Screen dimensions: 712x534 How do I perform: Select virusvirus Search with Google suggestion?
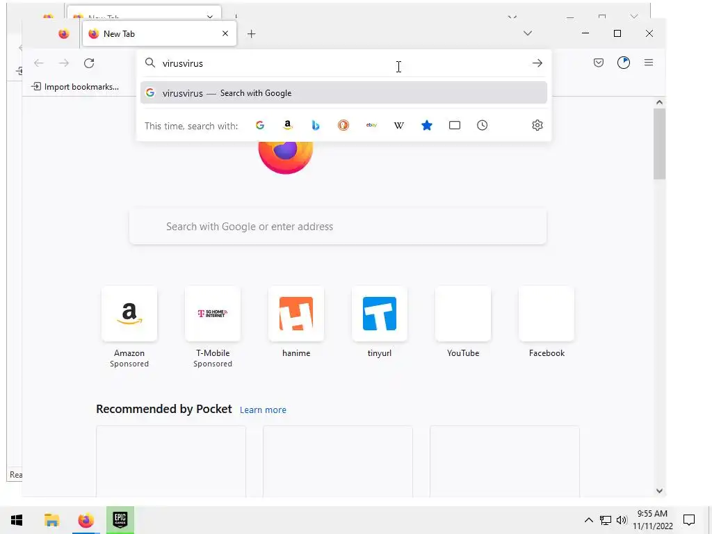pyautogui.click(x=343, y=93)
